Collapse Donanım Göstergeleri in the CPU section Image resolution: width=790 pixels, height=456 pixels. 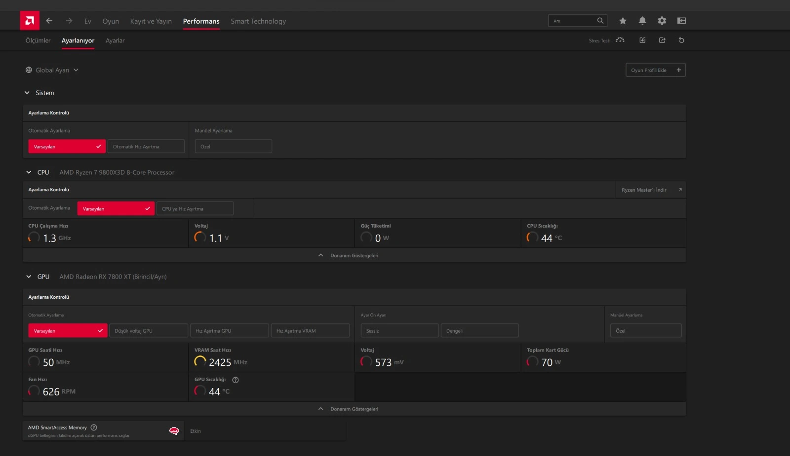pos(355,255)
